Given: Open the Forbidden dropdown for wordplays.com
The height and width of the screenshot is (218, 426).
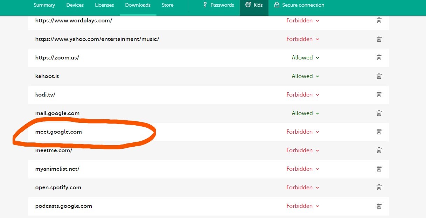Looking at the screenshot, I should pos(303,20).
